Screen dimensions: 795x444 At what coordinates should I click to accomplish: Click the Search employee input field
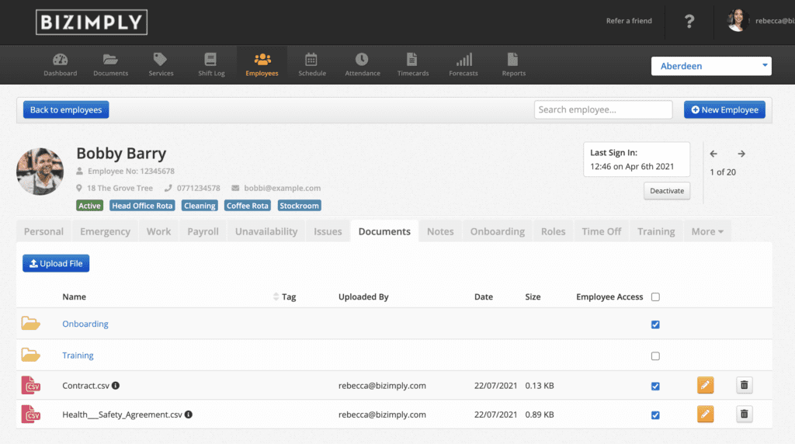[602, 109]
